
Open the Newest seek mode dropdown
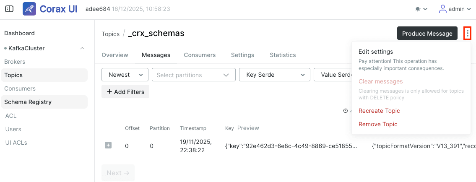click(x=125, y=75)
